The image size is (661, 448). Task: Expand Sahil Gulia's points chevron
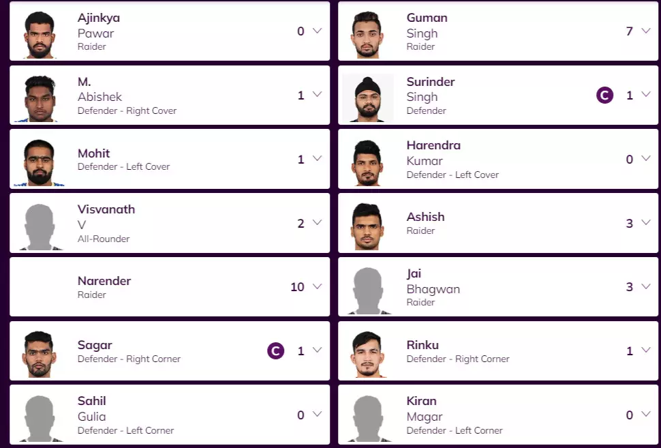point(317,415)
